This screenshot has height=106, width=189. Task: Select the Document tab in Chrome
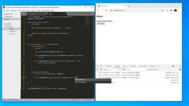[111, 6]
